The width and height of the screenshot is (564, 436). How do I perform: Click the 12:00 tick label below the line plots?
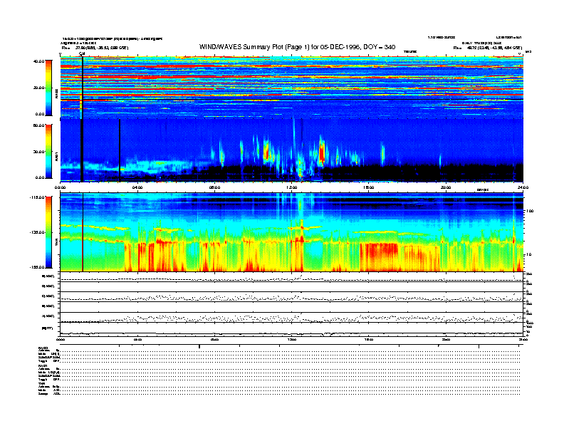[292, 339]
